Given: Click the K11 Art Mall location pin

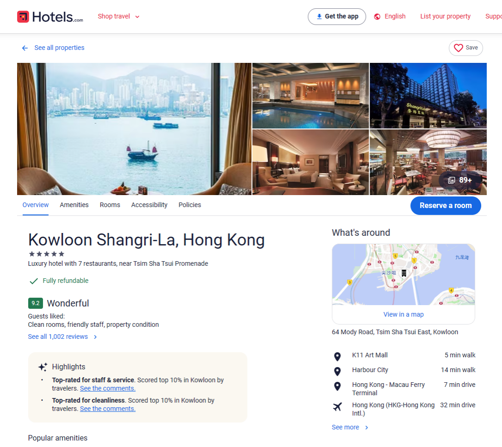Looking at the screenshot, I should 337,356.
